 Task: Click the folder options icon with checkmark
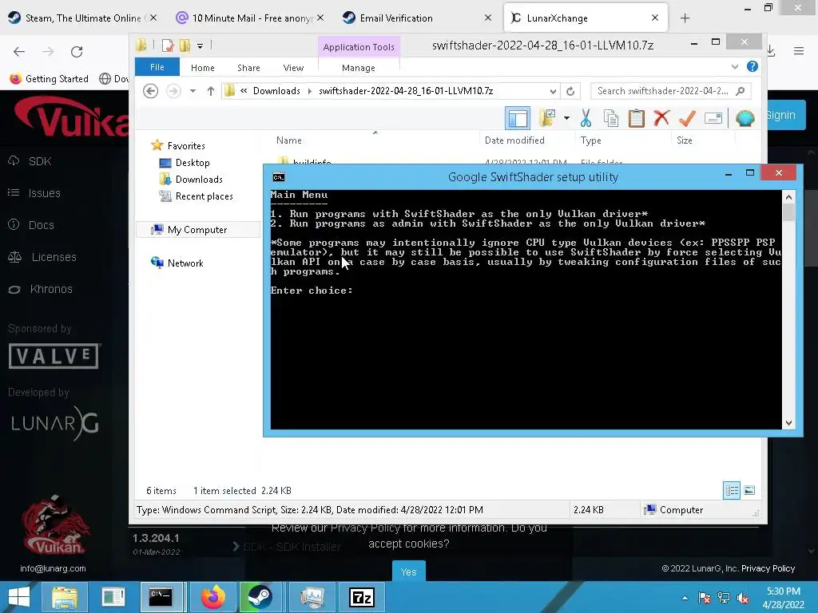(547, 118)
